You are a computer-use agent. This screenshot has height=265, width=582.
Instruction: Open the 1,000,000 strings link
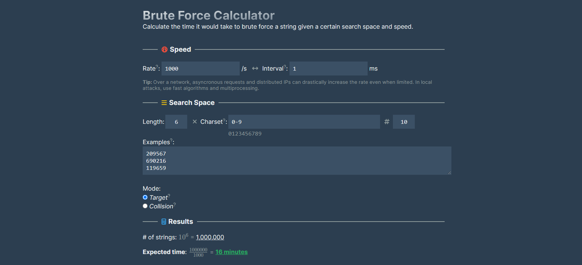click(210, 237)
